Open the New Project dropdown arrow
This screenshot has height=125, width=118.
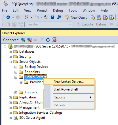click(x=31, y=18)
